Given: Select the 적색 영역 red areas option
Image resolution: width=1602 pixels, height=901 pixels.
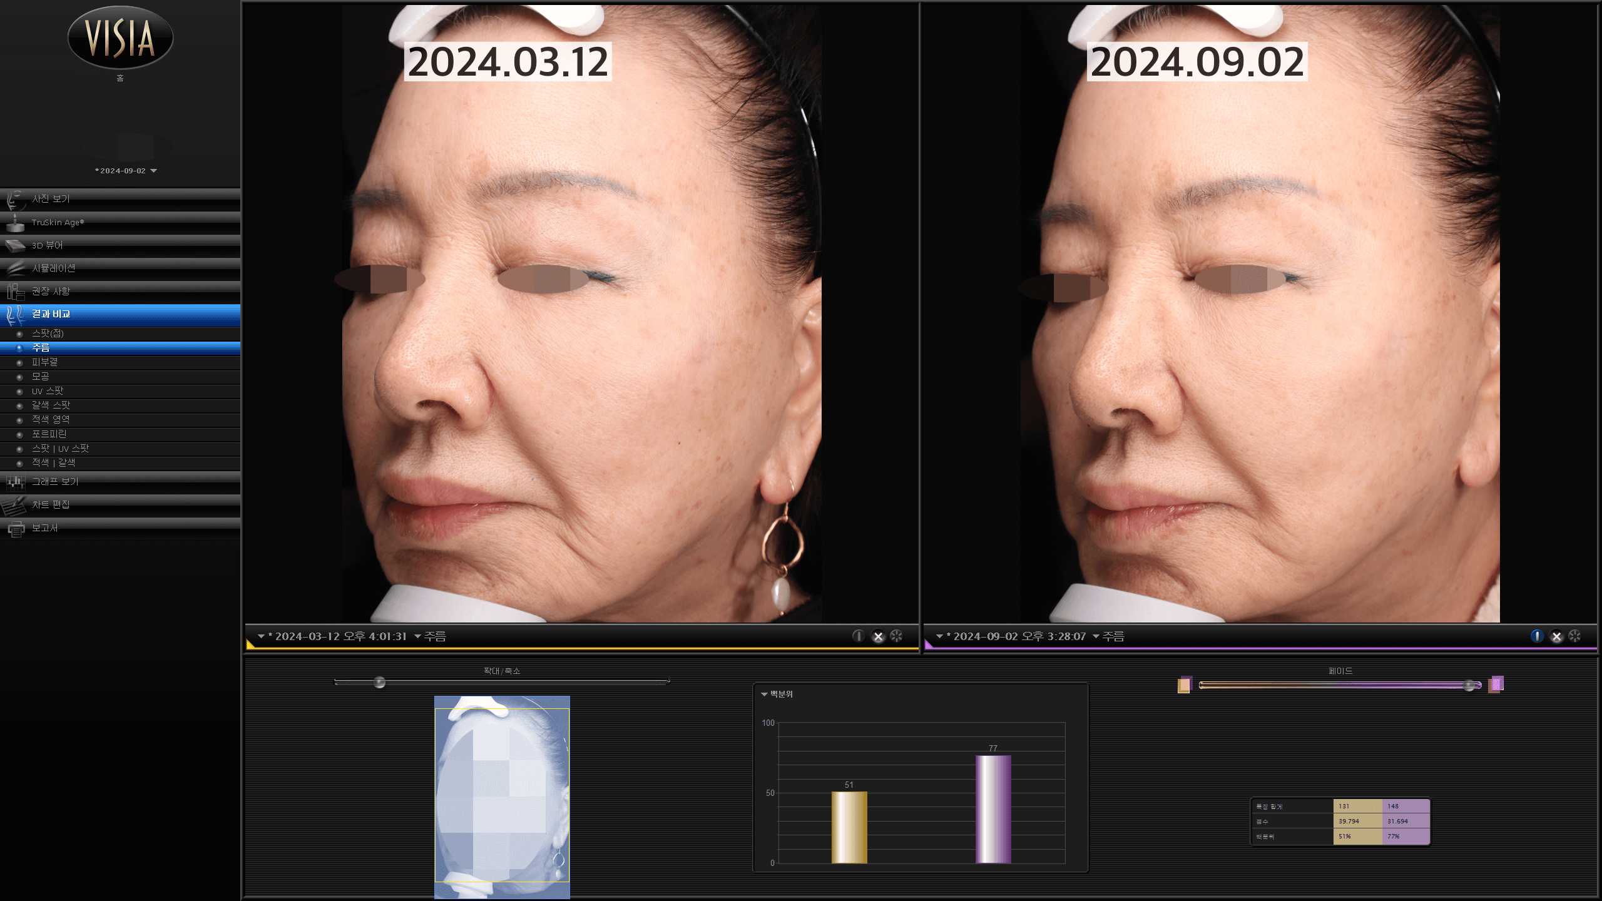Looking at the screenshot, I should [120, 420].
